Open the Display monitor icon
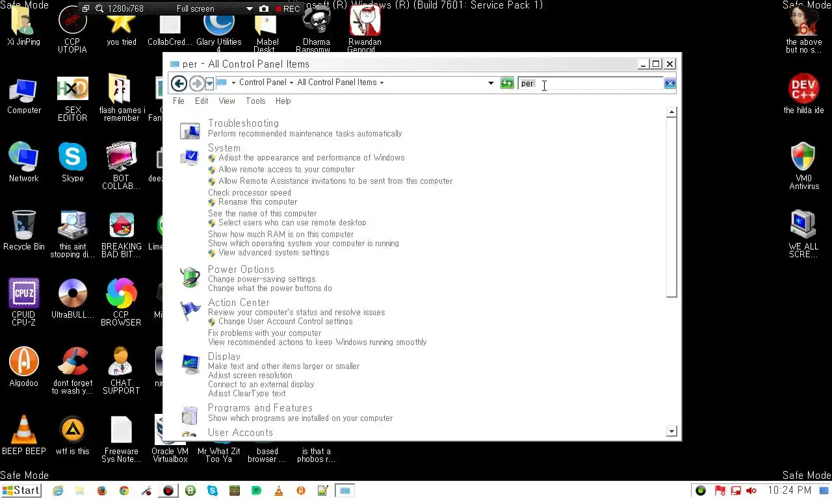Screen dimensions: 832x499 (x=190, y=365)
